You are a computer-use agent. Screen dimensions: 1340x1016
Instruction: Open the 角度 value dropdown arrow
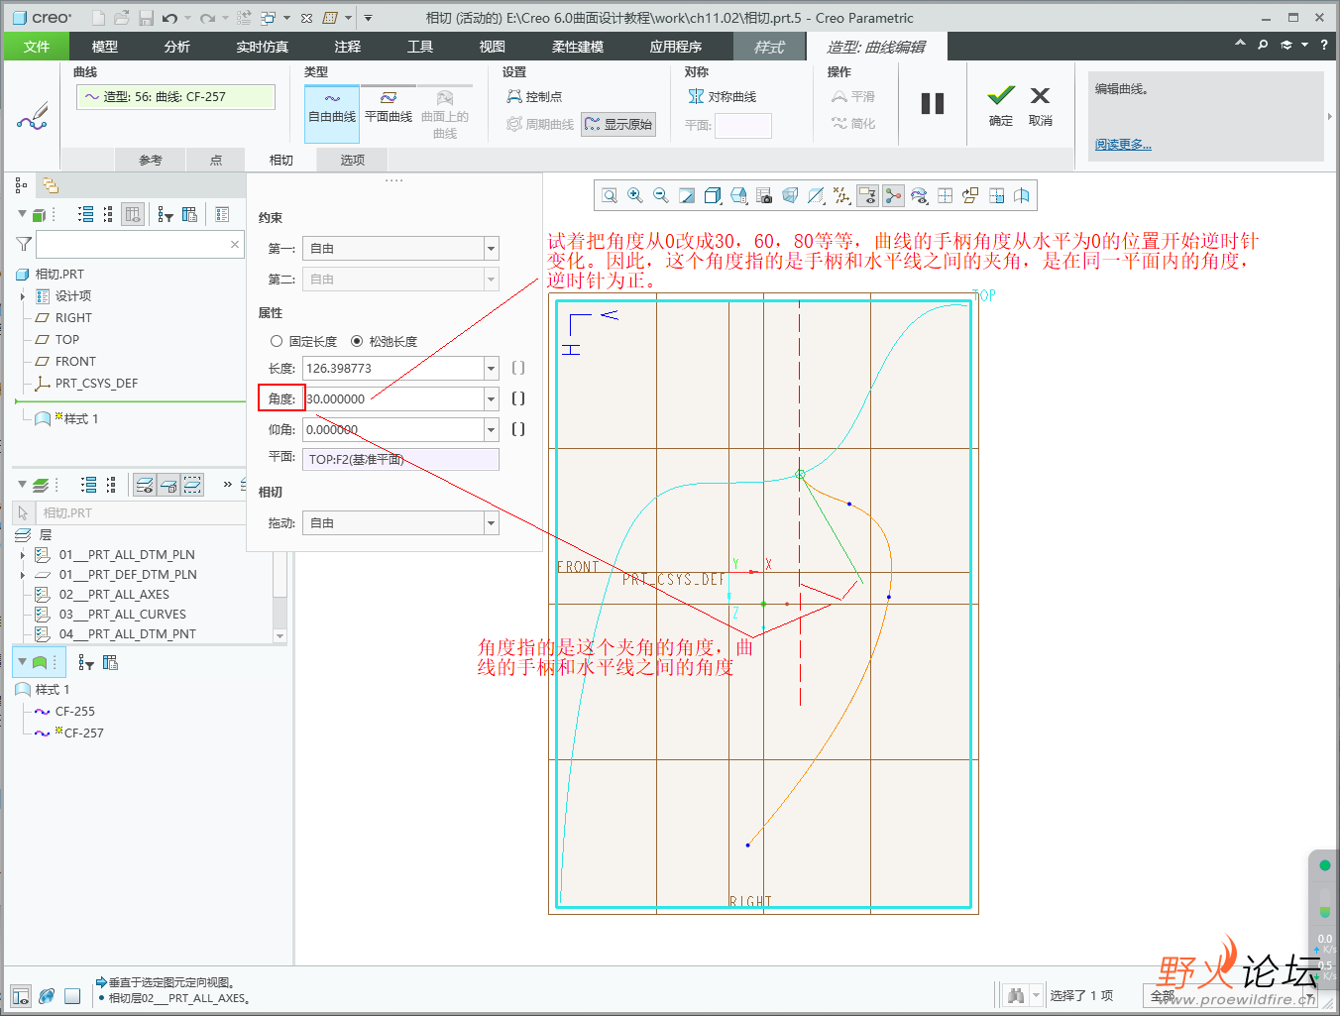pyautogui.click(x=491, y=399)
